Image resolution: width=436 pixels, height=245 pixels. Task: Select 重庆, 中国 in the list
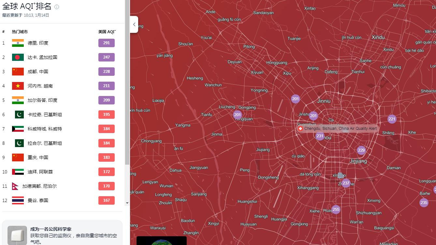[x=38, y=157]
